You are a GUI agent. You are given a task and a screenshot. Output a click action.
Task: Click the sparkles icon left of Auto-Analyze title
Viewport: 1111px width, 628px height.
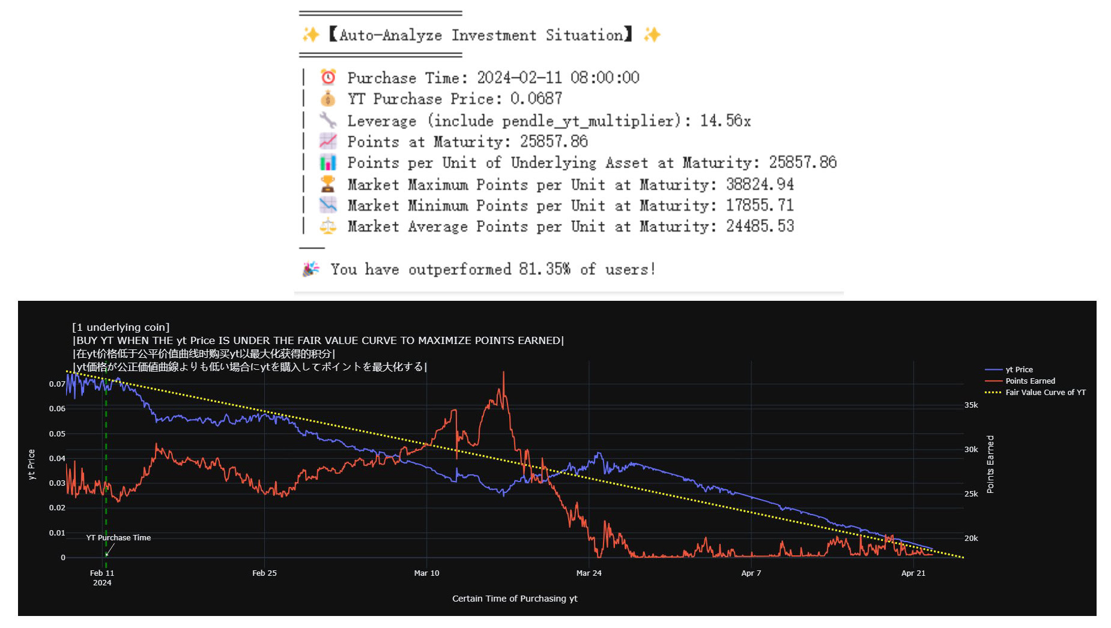click(310, 35)
